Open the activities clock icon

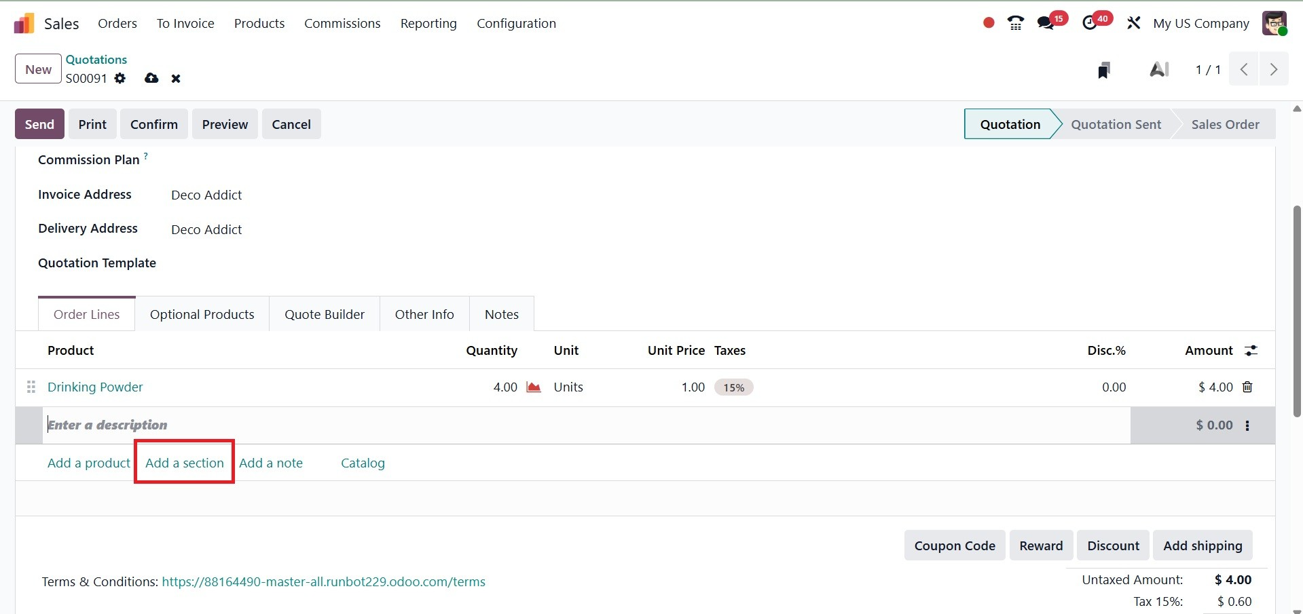pyautogui.click(x=1089, y=23)
